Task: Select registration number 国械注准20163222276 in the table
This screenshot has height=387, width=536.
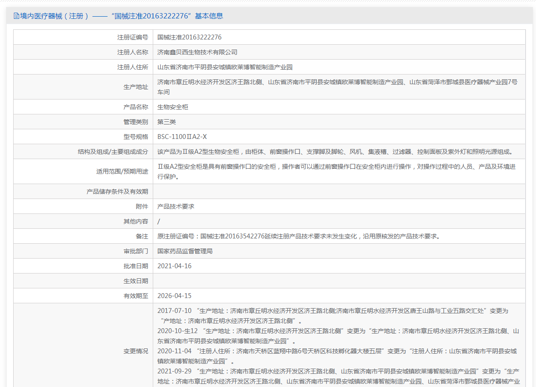Action: point(189,37)
